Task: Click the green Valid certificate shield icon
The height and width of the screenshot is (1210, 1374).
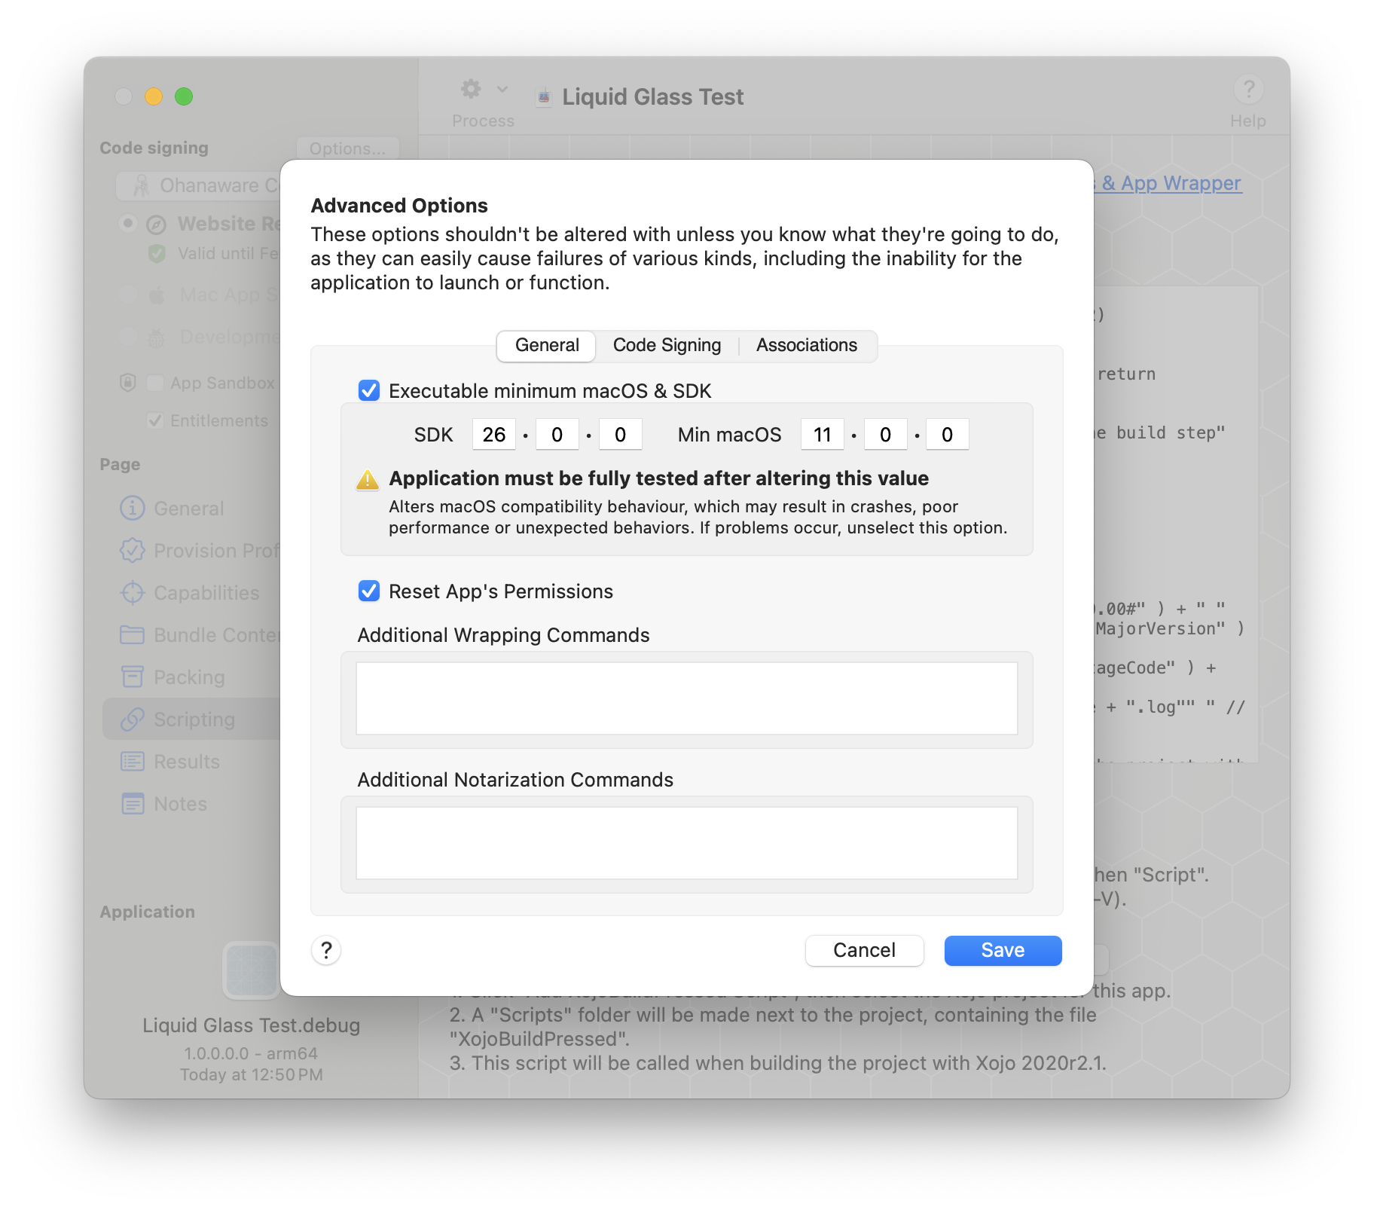Action: (157, 253)
